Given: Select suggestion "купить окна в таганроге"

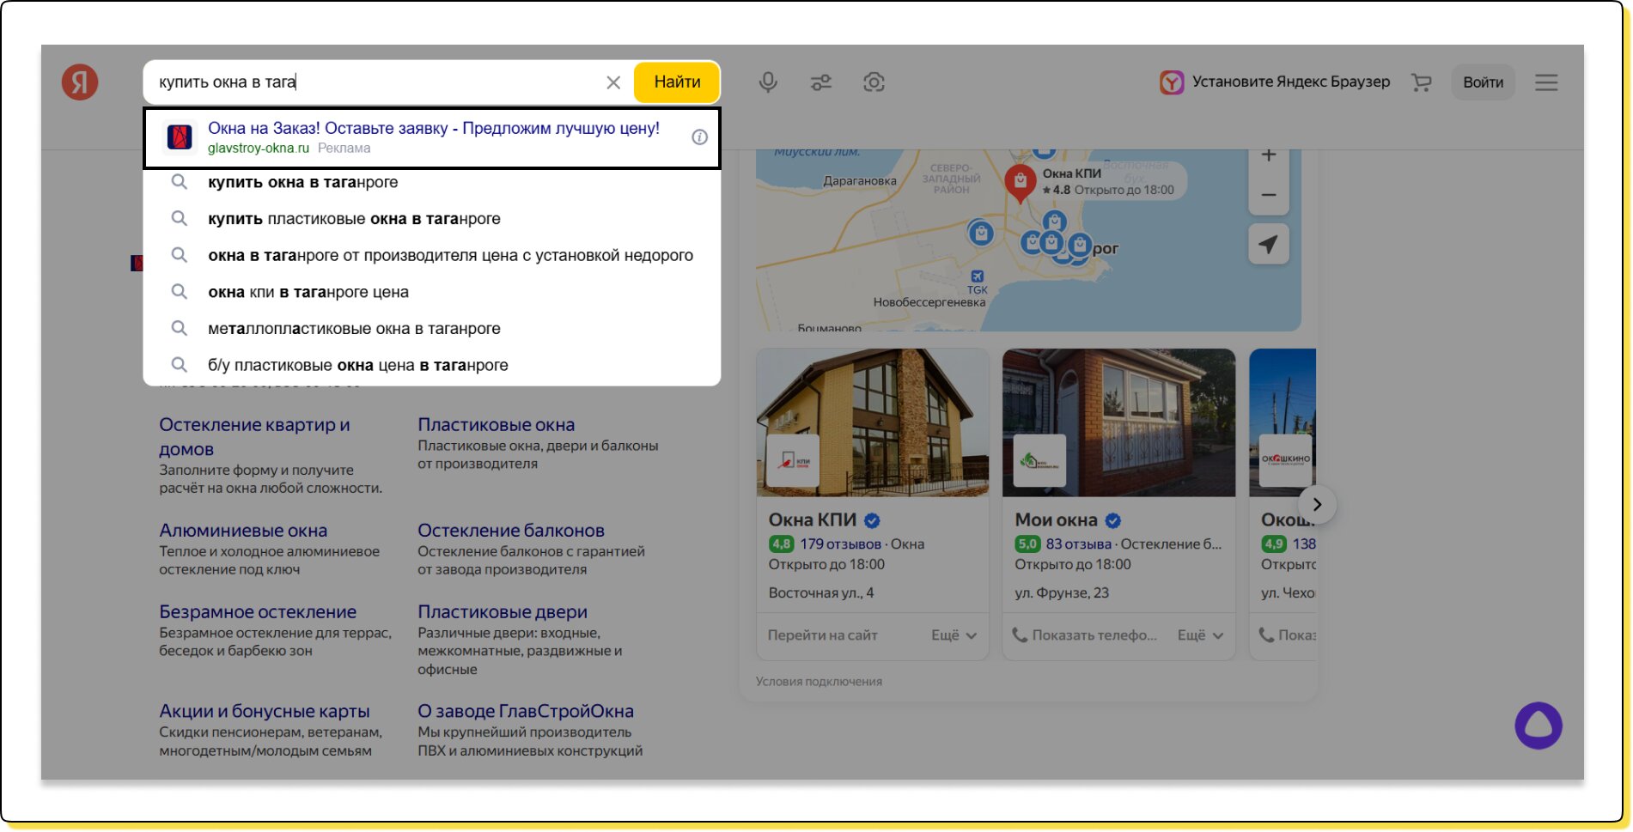Looking at the screenshot, I should click(303, 182).
